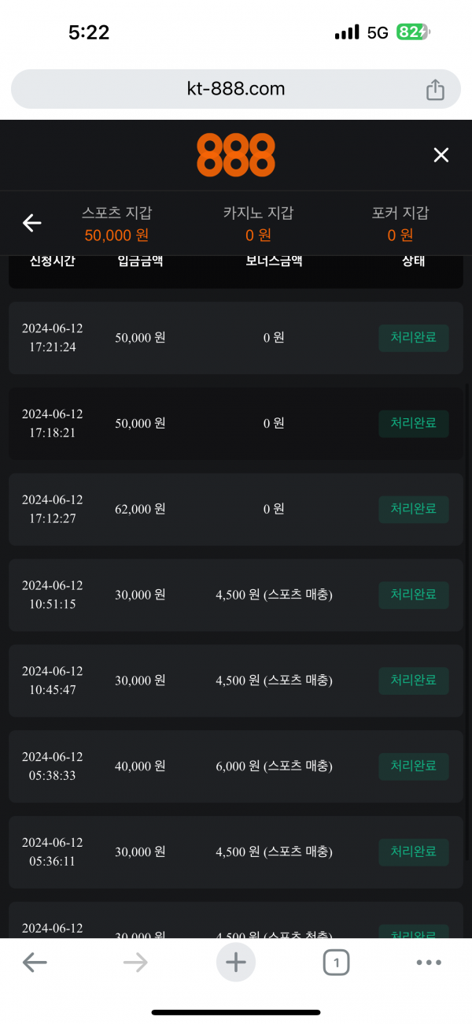The width and height of the screenshot is (472, 1024).
Task: Tap the 17:18:21 deposit row
Action: coord(236,424)
